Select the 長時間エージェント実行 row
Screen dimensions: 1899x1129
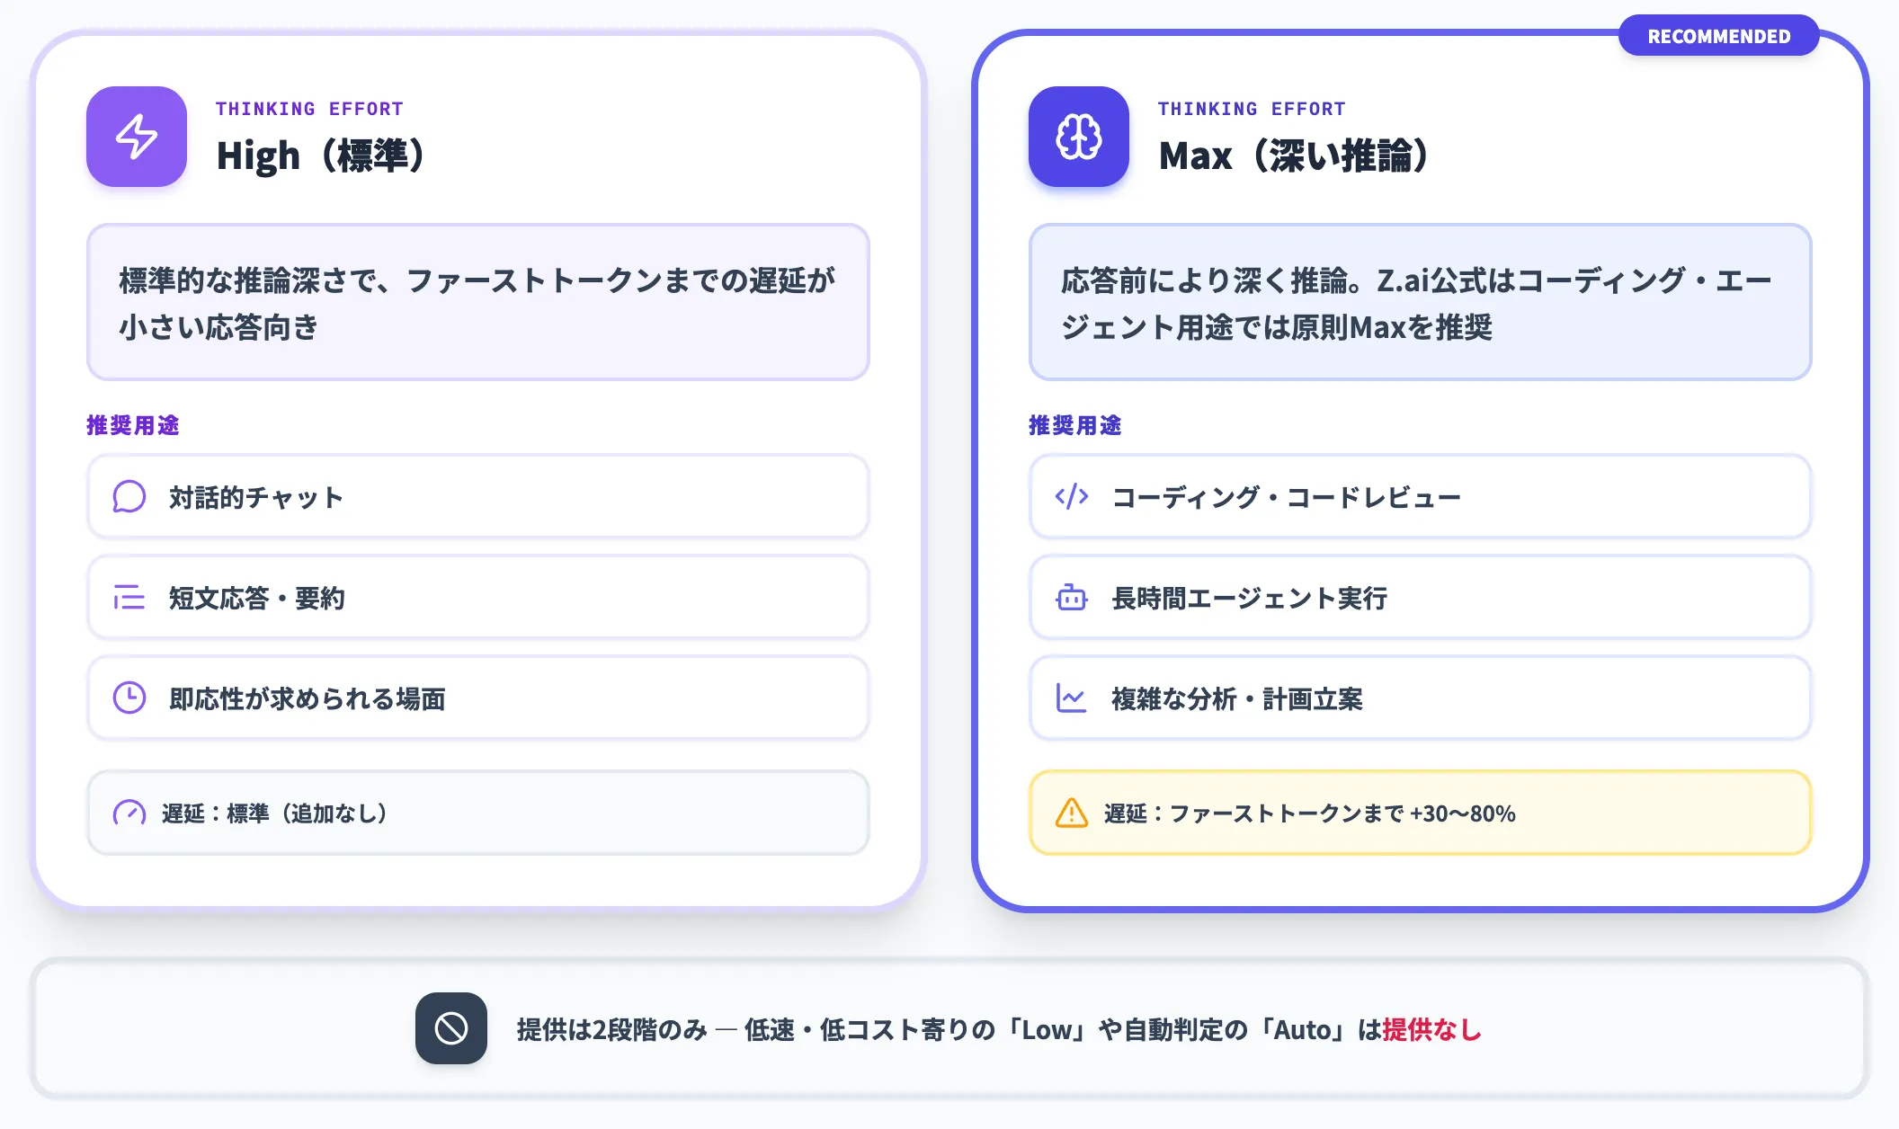tap(1421, 597)
